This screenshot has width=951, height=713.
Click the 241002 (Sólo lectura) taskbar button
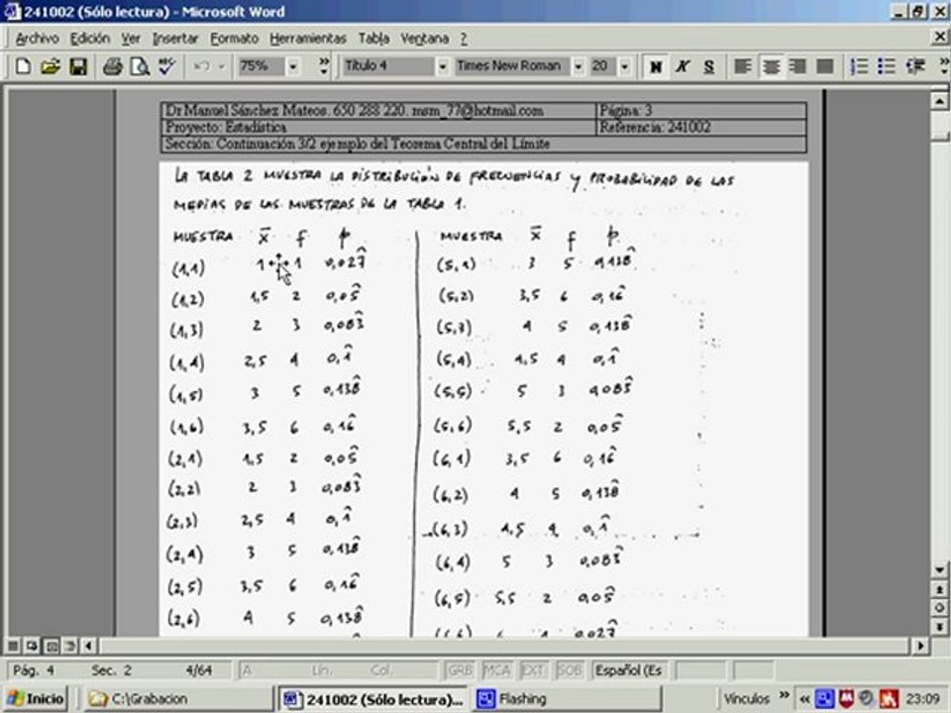tap(372, 699)
